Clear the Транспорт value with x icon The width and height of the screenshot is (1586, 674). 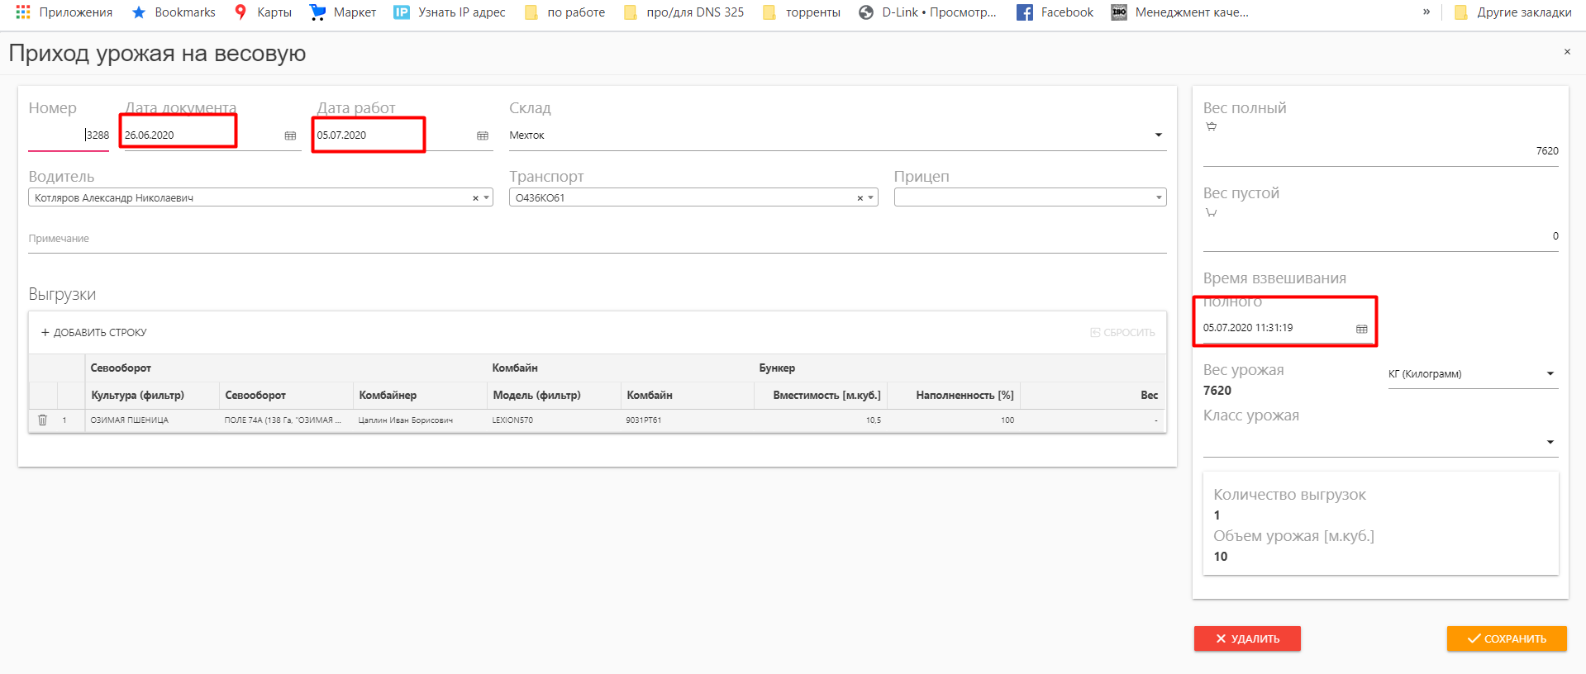pyautogui.click(x=860, y=198)
